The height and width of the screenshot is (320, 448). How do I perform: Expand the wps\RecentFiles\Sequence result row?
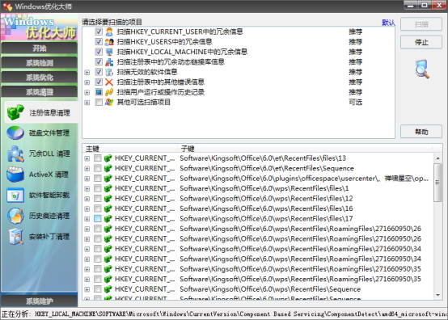pyautogui.click(x=87, y=289)
